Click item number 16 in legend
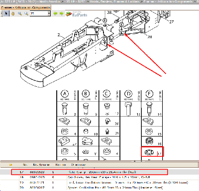The image size is (199, 191). tap(160, 144)
